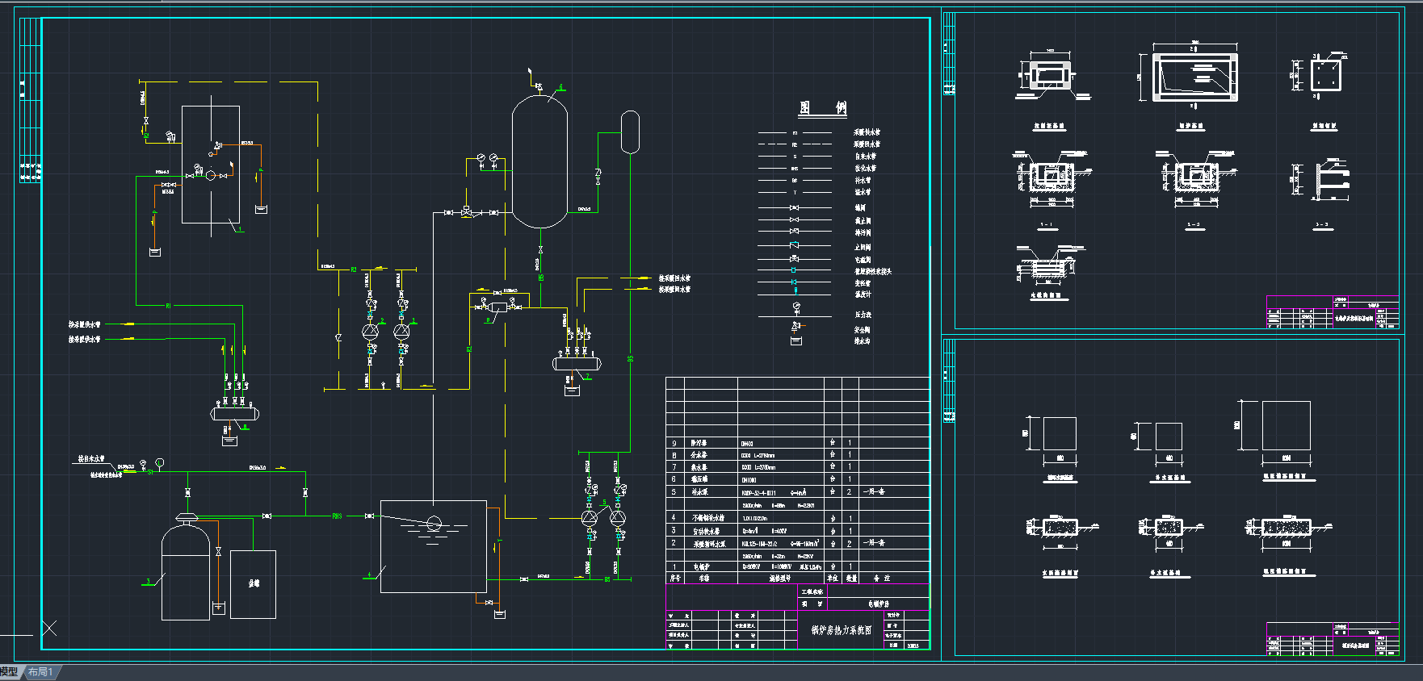This screenshot has width=1423, height=681.
Task: Switch to the 模型 (Model) tab
Action: point(9,672)
